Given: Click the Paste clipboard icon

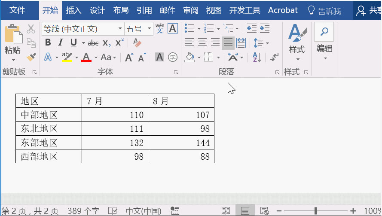Looking at the screenshot, I should [13, 33].
